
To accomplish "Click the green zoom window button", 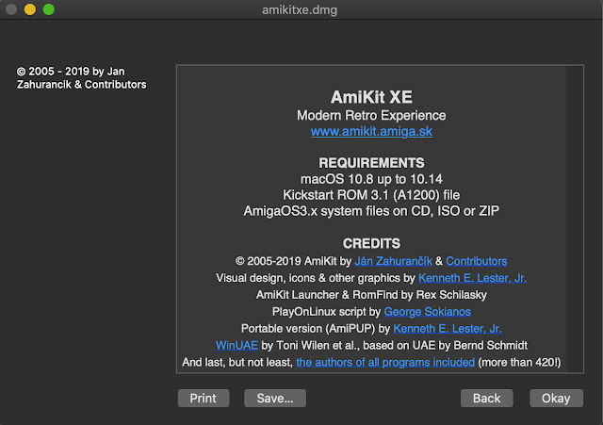I will [49, 9].
